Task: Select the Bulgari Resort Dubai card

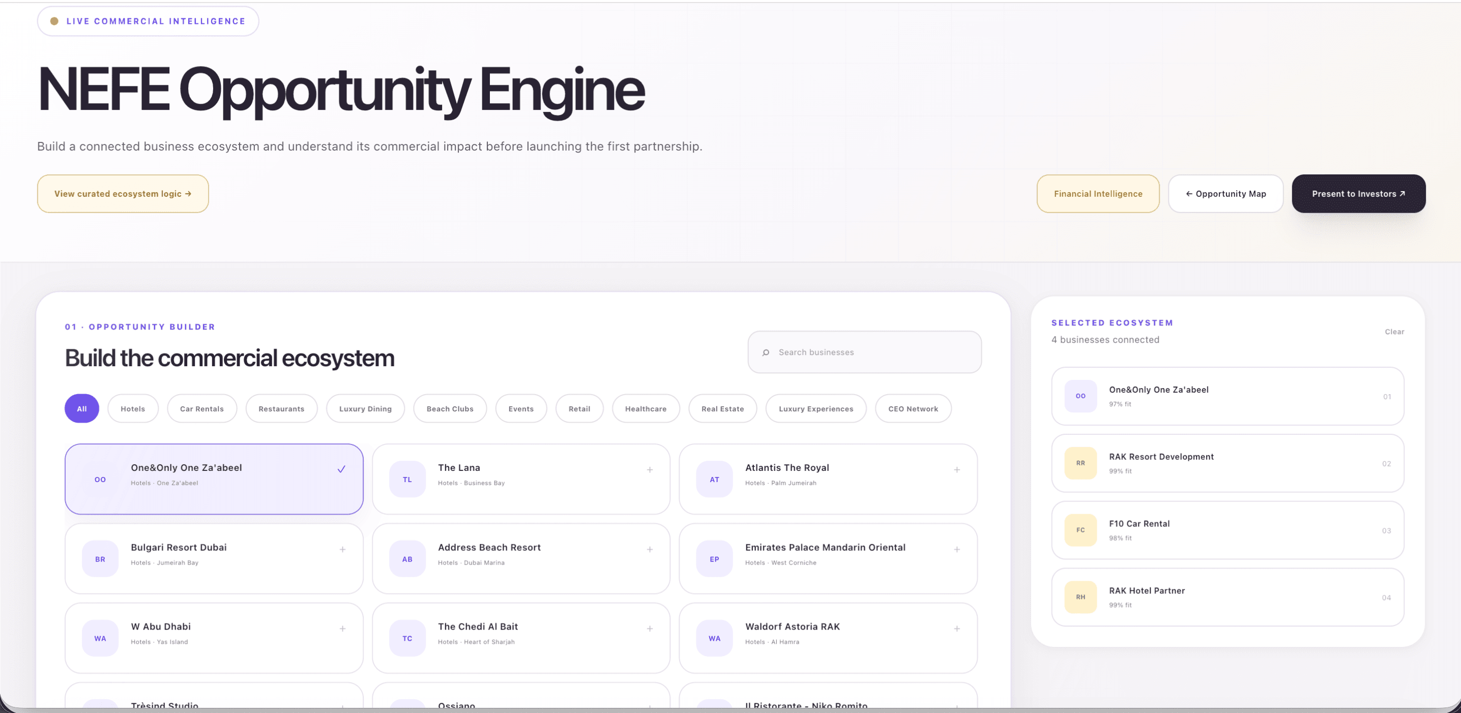Action: click(x=214, y=558)
